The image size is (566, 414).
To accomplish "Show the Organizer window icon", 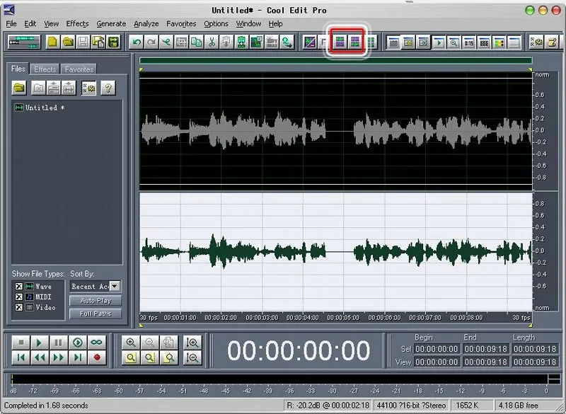I will pyautogui.click(x=393, y=42).
